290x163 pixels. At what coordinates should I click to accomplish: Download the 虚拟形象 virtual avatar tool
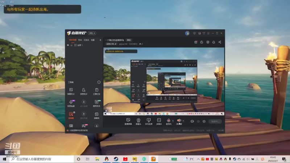click(84, 115)
